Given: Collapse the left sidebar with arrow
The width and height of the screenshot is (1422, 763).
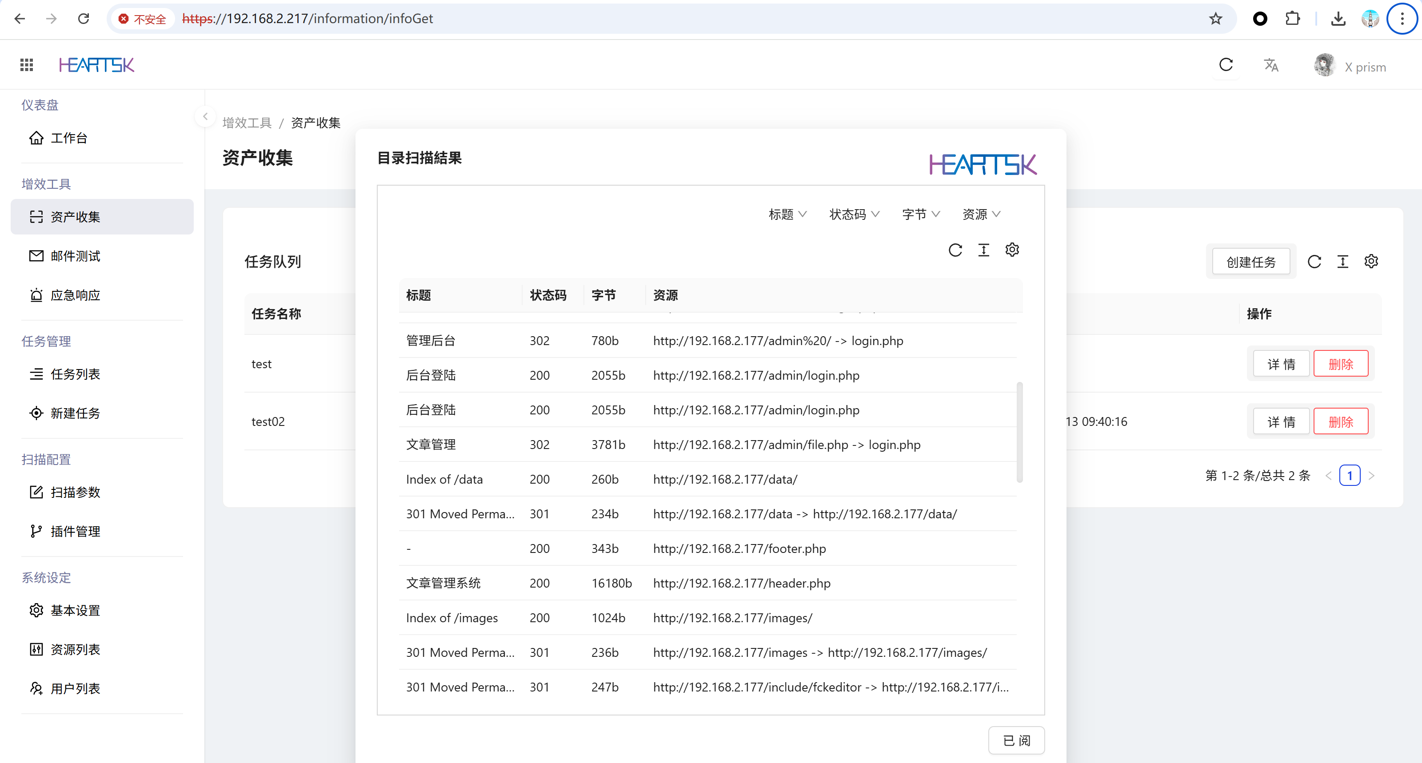Looking at the screenshot, I should (x=205, y=116).
